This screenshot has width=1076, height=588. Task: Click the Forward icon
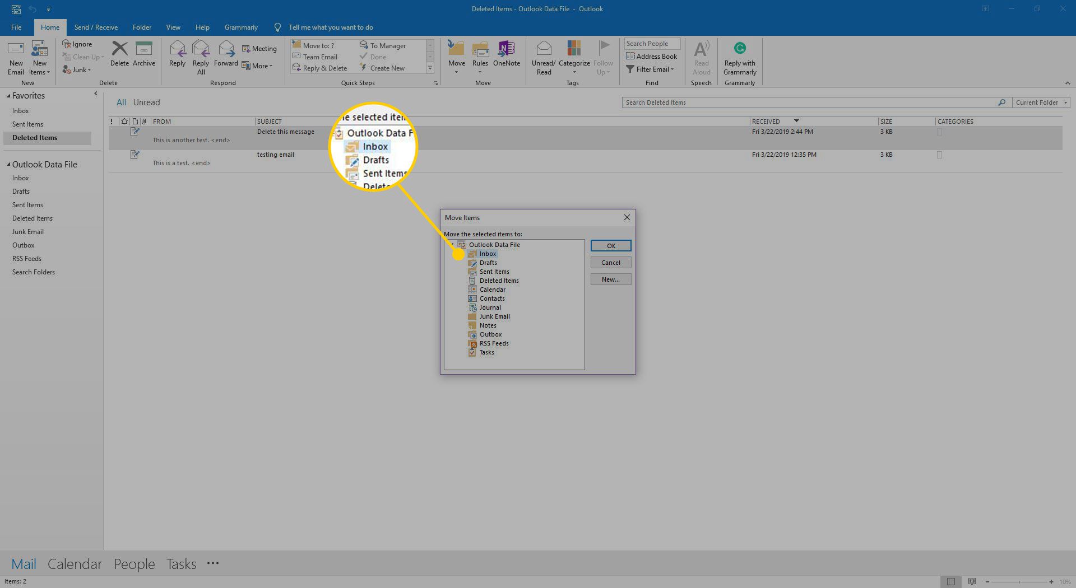pos(226,49)
